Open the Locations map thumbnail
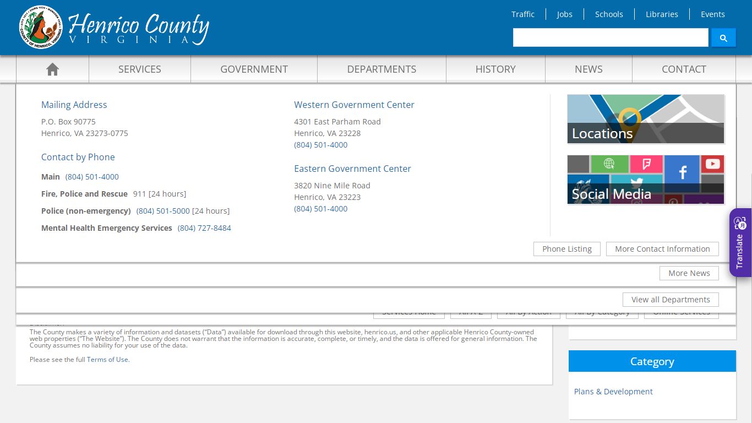Screen dimensions: 752x423 tap(646, 119)
